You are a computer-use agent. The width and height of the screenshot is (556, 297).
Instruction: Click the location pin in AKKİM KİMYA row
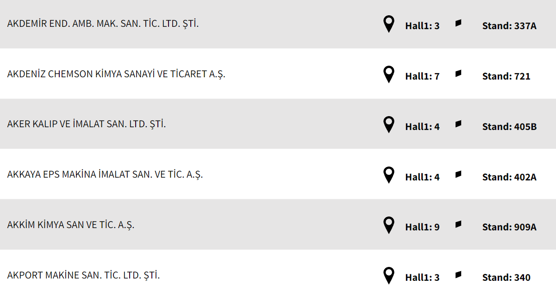tap(389, 225)
